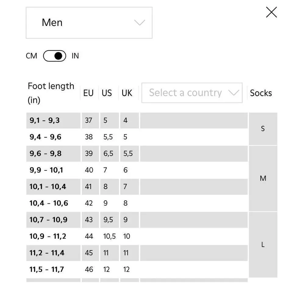
Task: Click the EU column header
Action: [88, 93]
